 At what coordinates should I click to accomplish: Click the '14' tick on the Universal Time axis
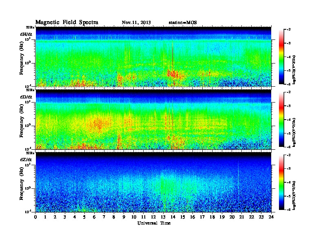pyautogui.click(x=173, y=217)
